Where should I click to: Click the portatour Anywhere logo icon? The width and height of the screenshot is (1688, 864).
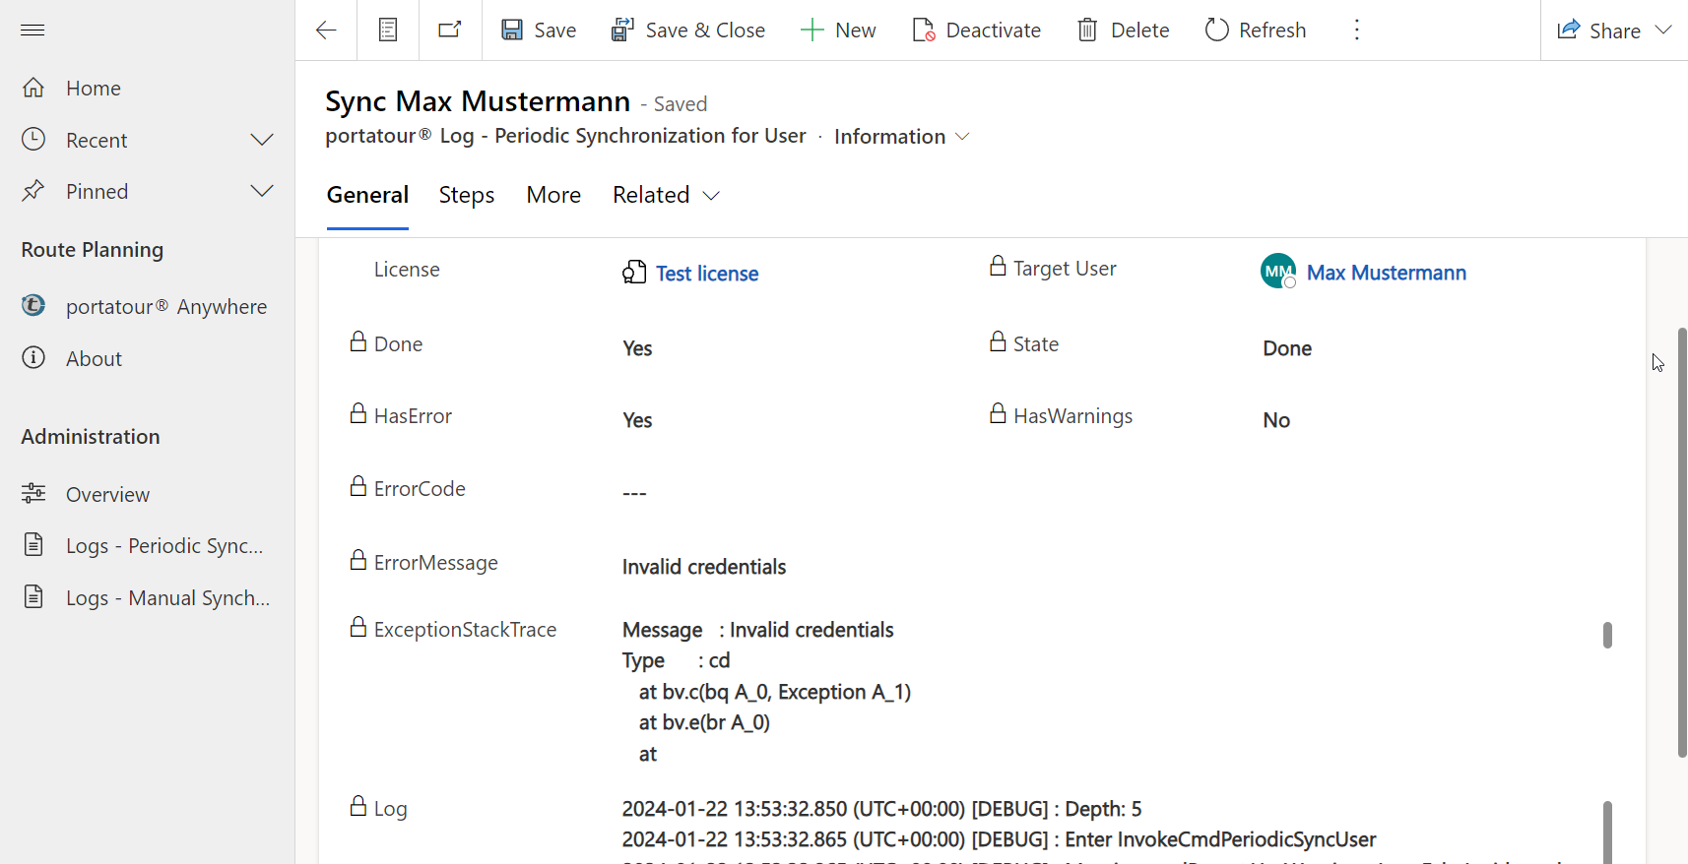tap(33, 306)
